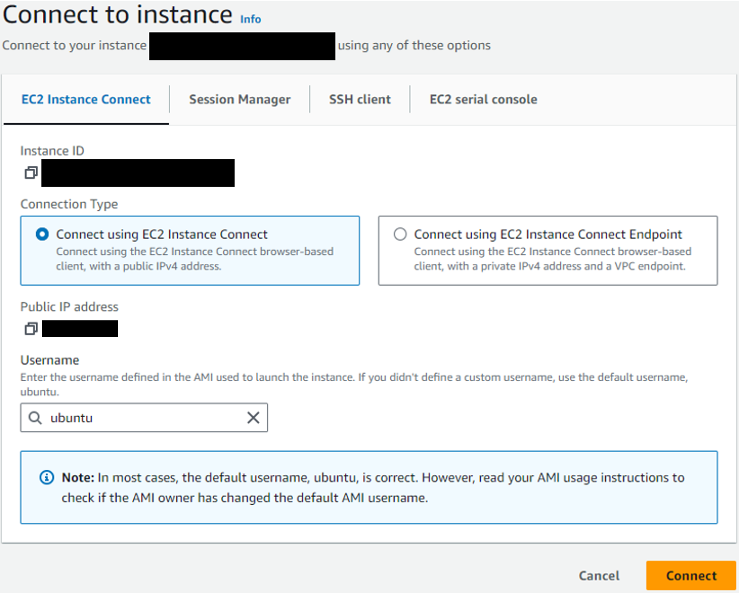The height and width of the screenshot is (593, 739).
Task: Click the orange Connect button
Action: pos(691,575)
